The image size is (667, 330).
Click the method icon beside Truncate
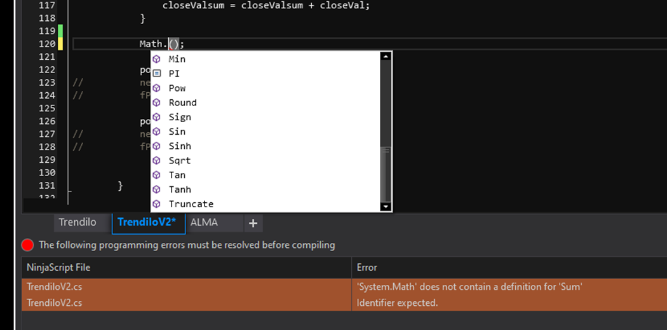[156, 204]
